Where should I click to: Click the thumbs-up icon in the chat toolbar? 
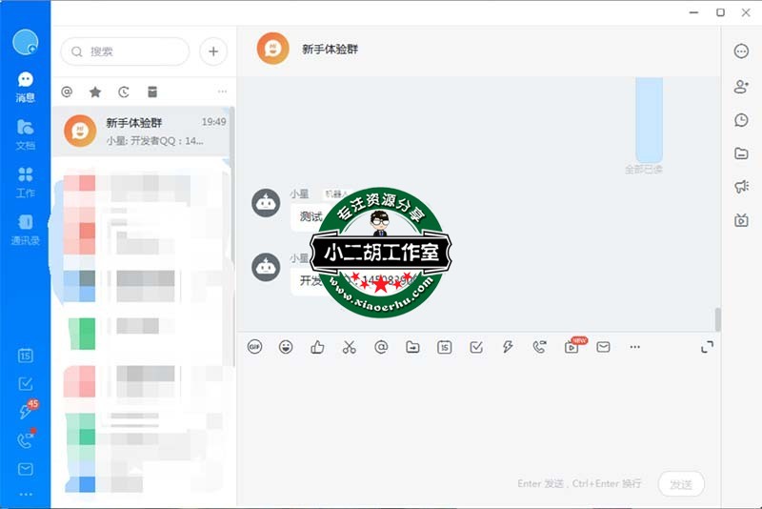point(317,347)
